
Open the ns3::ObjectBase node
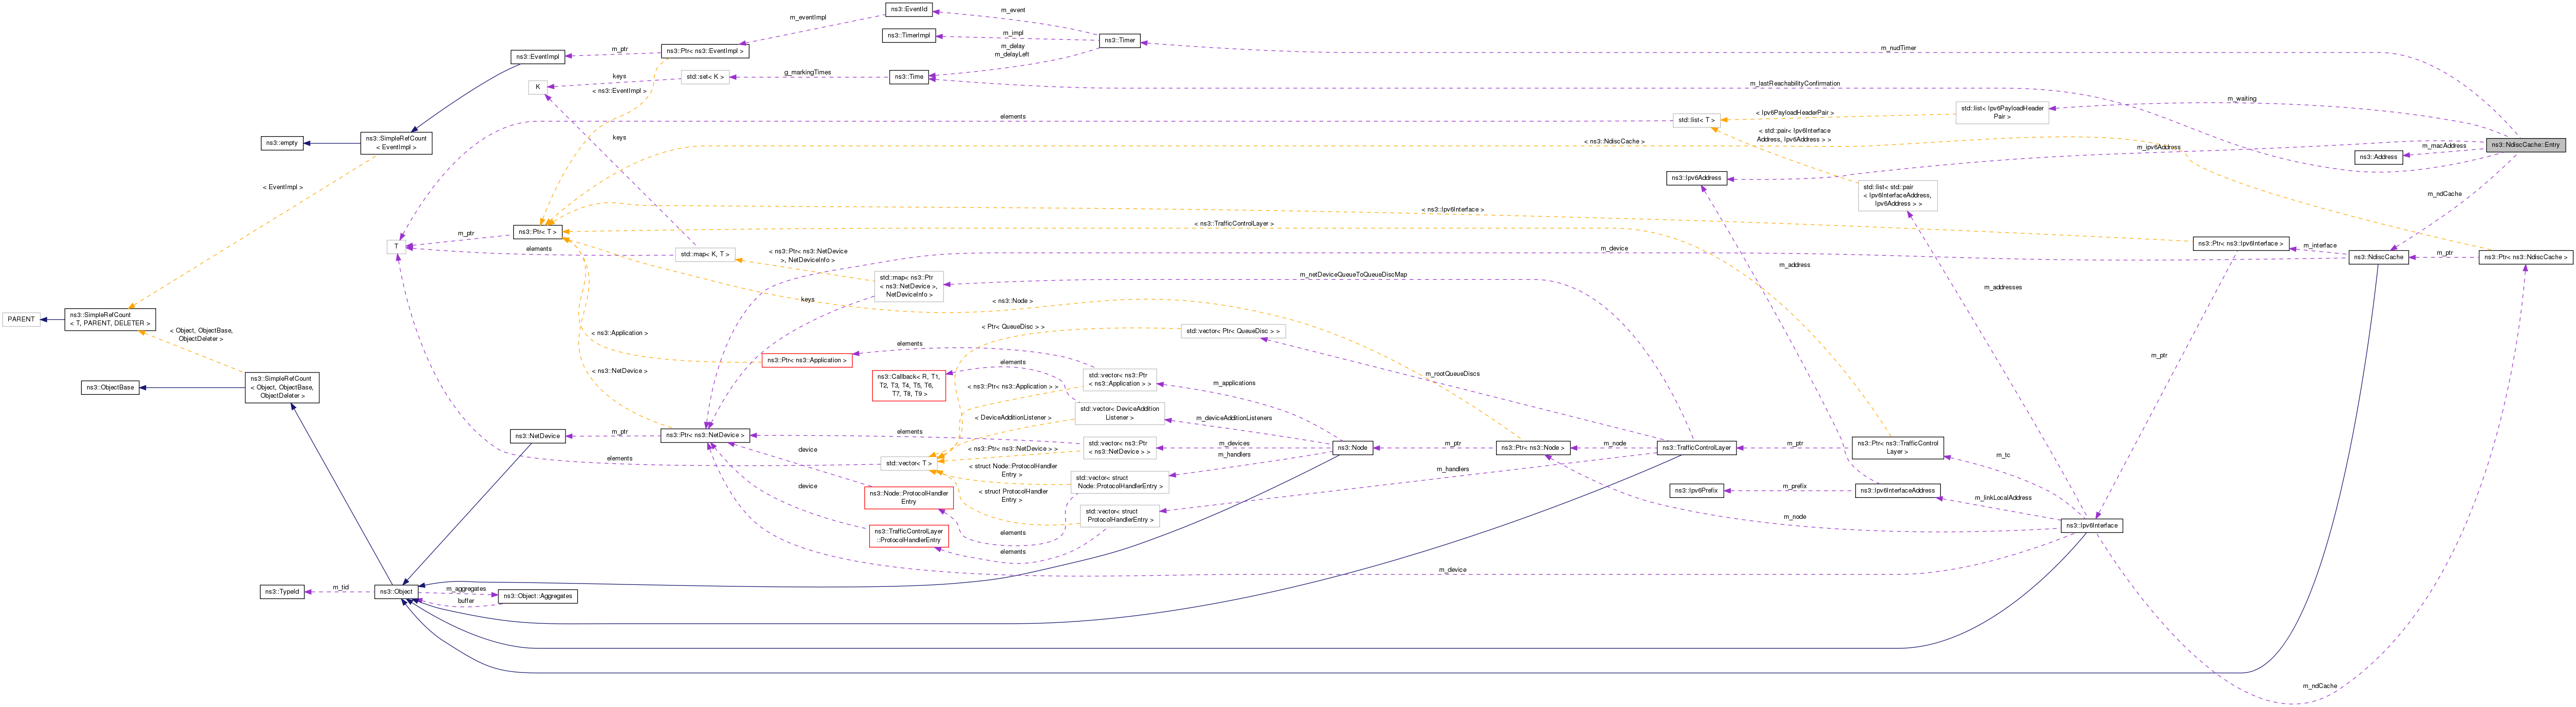(x=110, y=388)
